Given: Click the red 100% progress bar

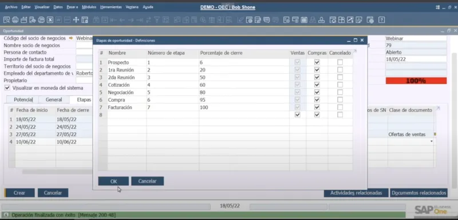Looking at the screenshot, I should coord(416,81).
